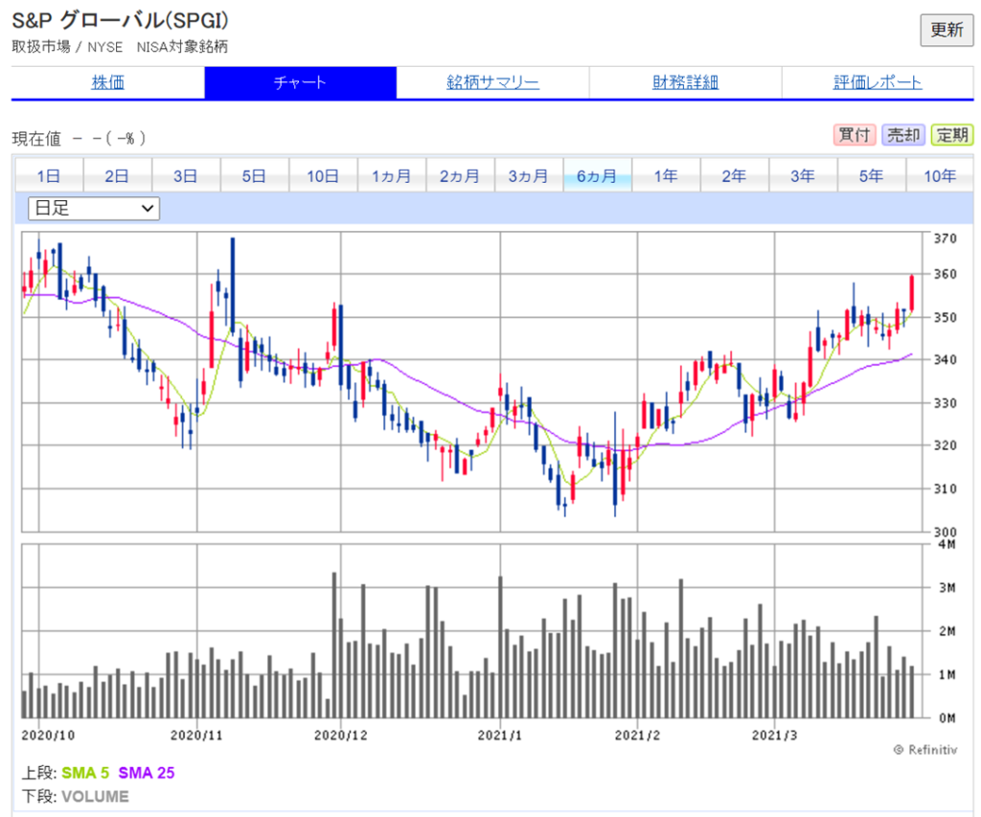Set chart period to 3日

click(186, 176)
